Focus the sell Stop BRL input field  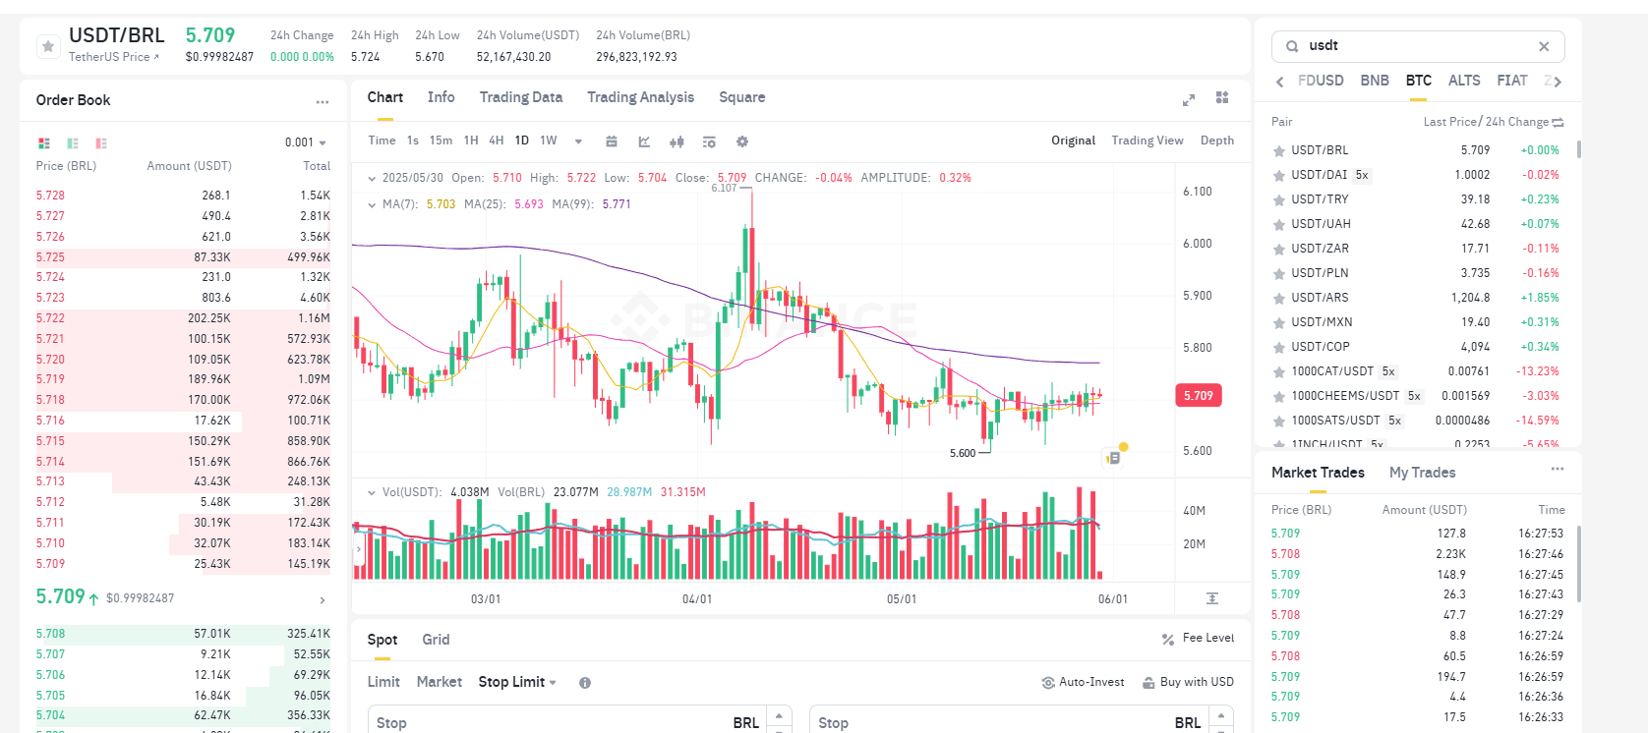click(x=1009, y=722)
